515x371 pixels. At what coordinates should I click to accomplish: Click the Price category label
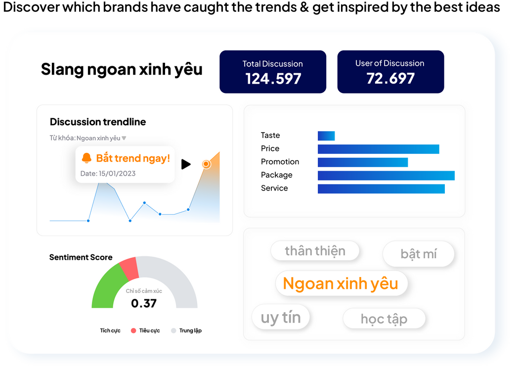pos(270,148)
